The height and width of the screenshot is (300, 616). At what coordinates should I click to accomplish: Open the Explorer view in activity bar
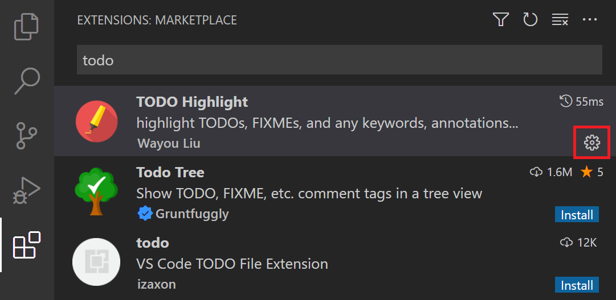coord(27,27)
